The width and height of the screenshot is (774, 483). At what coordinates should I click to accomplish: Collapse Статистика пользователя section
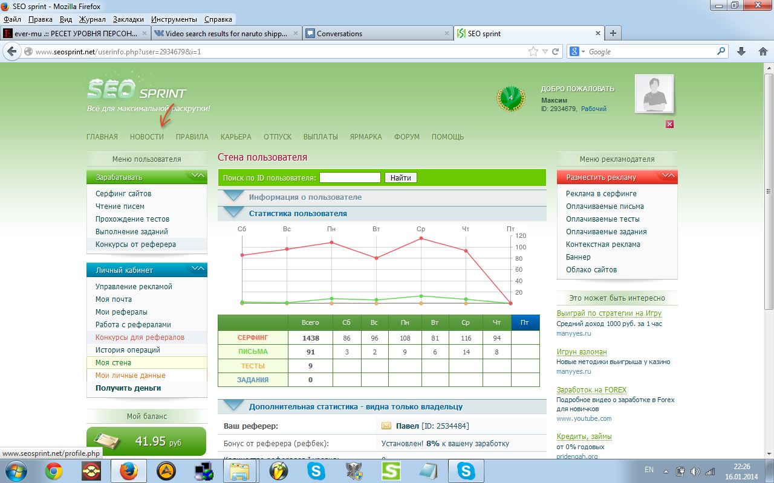coord(382,213)
